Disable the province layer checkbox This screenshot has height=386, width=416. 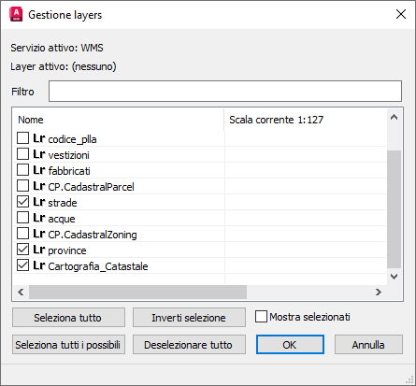[22, 249]
